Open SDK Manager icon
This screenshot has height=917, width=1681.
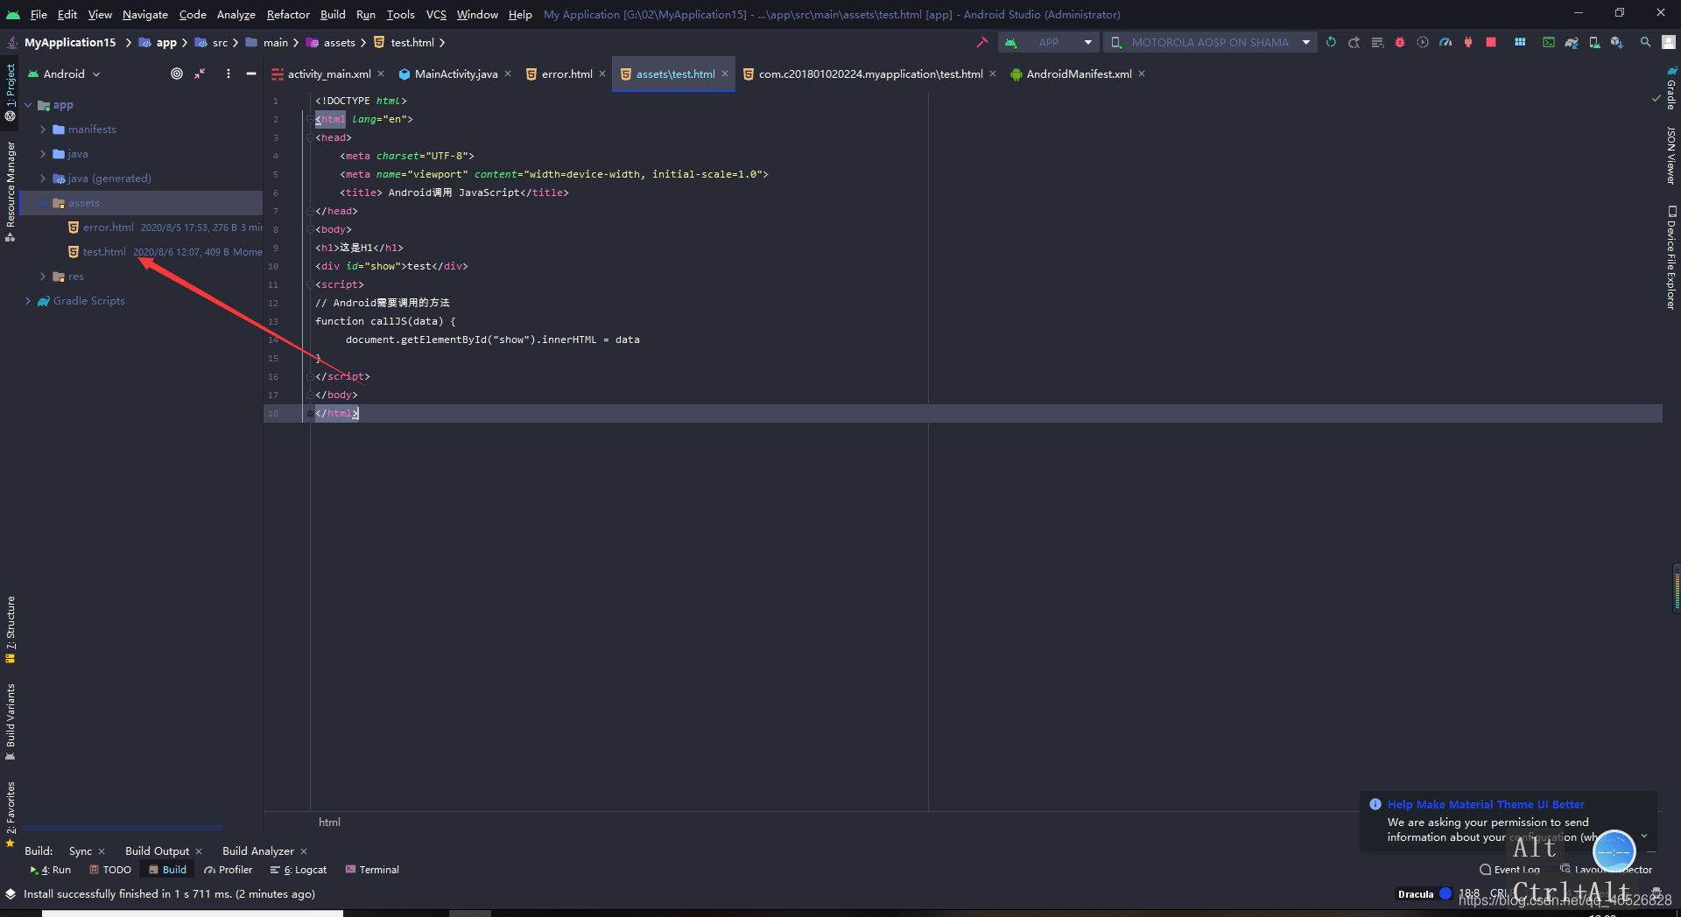pos(1617,42)
